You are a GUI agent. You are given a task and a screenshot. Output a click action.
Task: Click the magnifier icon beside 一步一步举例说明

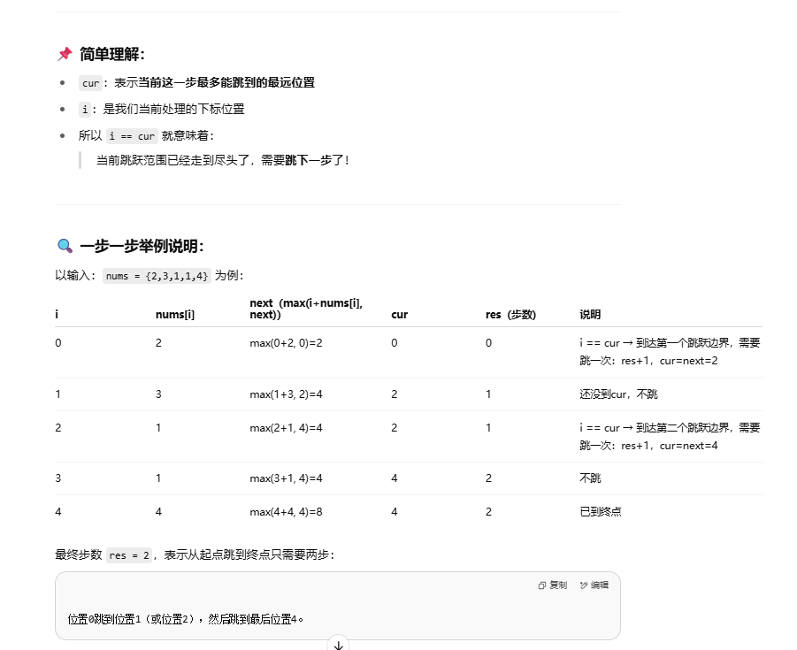pyautogui.click(x=65, y=246)
